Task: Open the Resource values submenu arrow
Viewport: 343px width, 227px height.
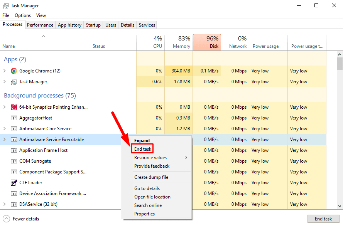Action: tap(186, 158)
